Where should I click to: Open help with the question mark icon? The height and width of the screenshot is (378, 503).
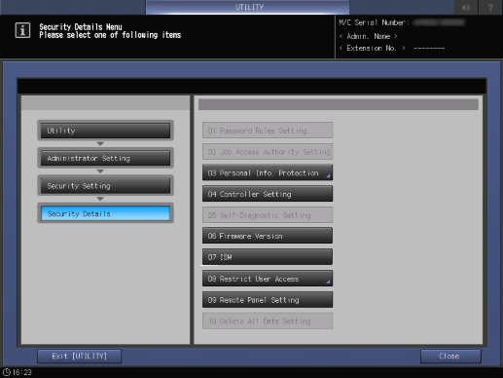coord(490,7)
